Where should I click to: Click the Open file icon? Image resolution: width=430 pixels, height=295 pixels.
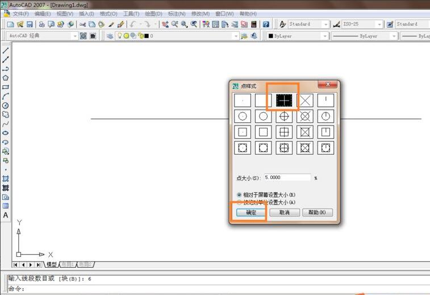click(20, 24)
